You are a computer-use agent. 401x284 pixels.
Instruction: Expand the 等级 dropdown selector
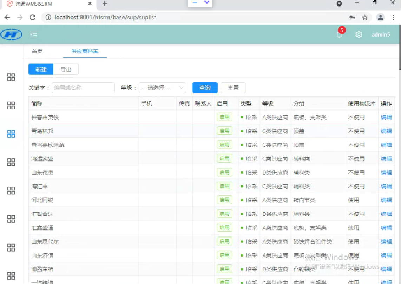(162, 88)
